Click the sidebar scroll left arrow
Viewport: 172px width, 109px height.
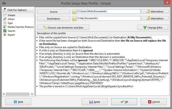point(4,94)
